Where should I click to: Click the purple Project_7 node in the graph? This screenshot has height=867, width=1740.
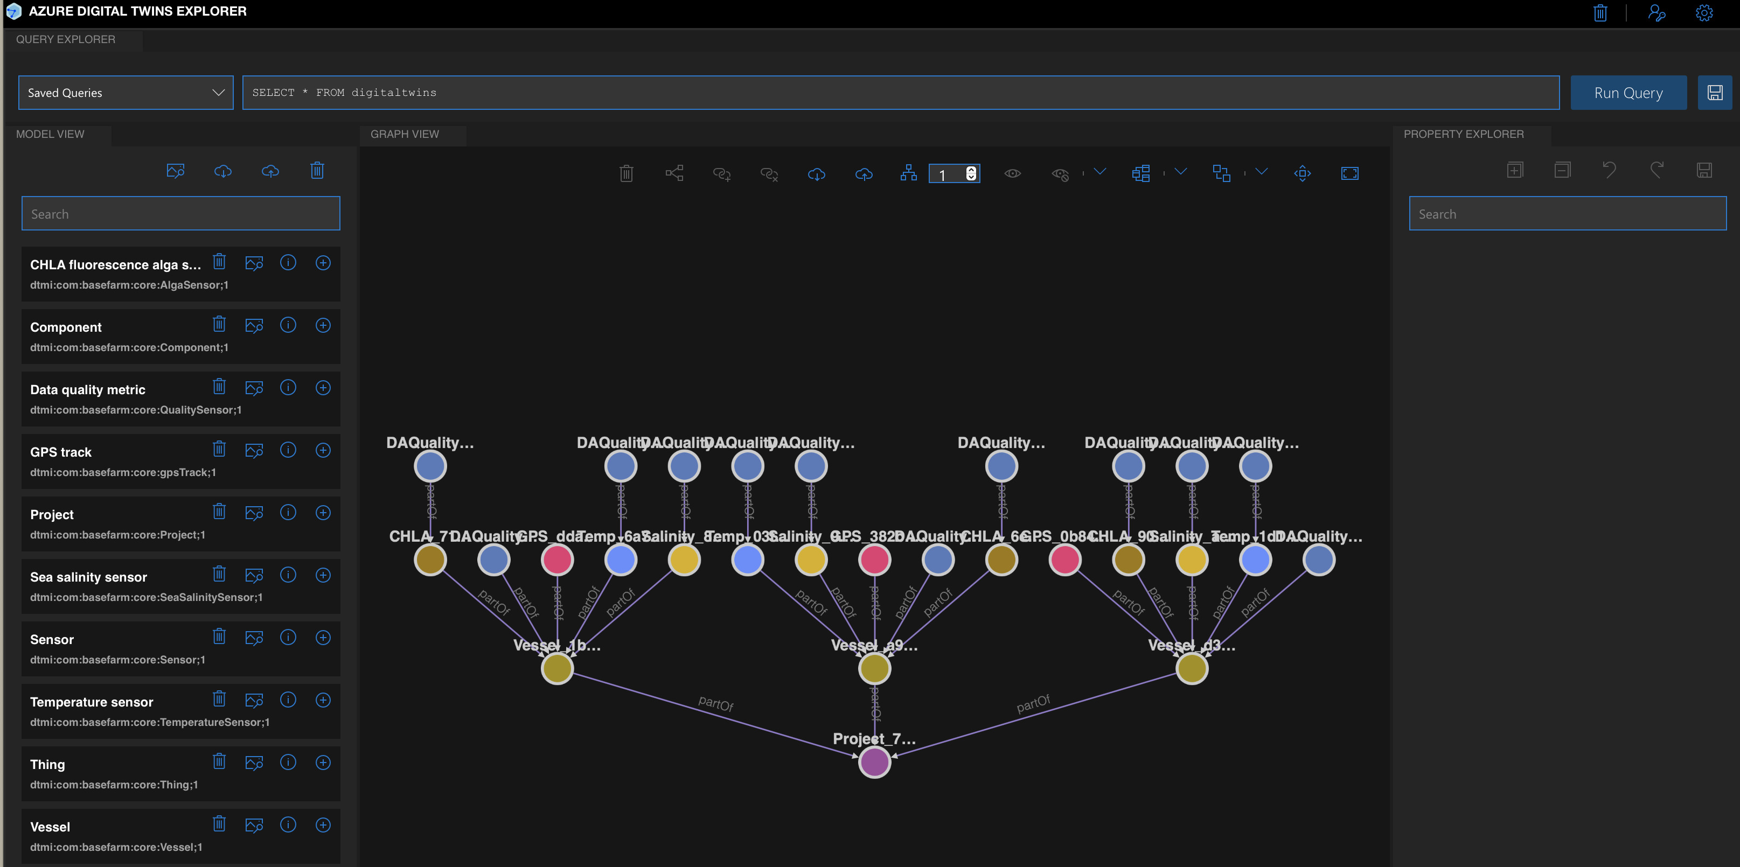tap(874, 763)
